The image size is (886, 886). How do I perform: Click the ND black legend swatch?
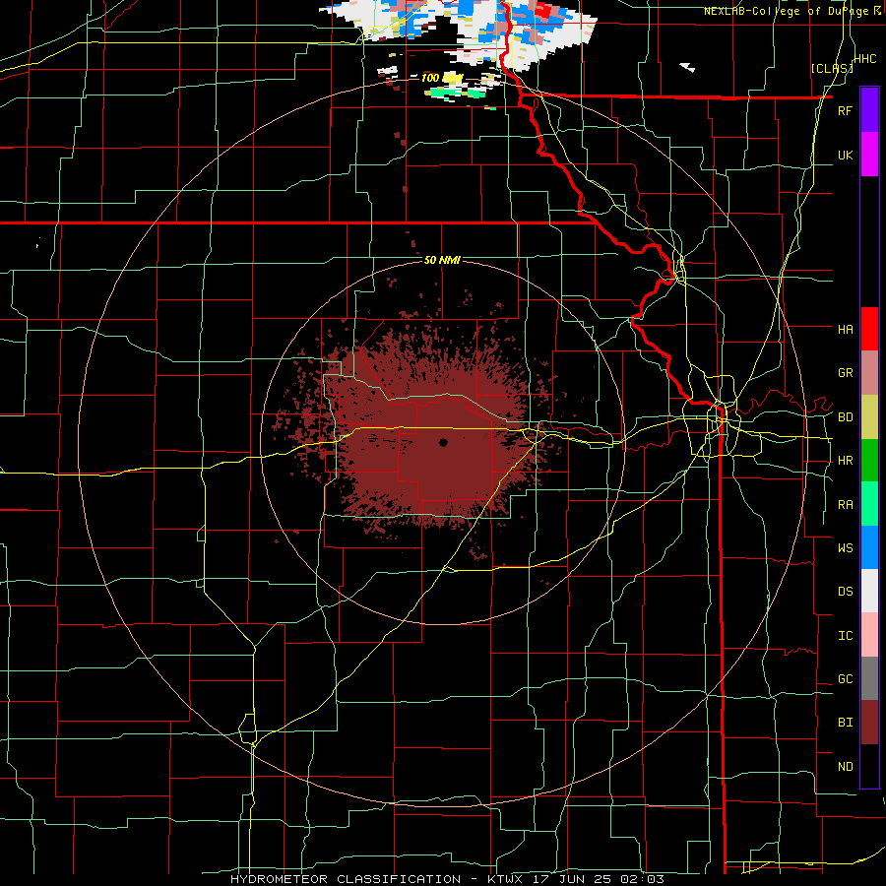(869, 766)
